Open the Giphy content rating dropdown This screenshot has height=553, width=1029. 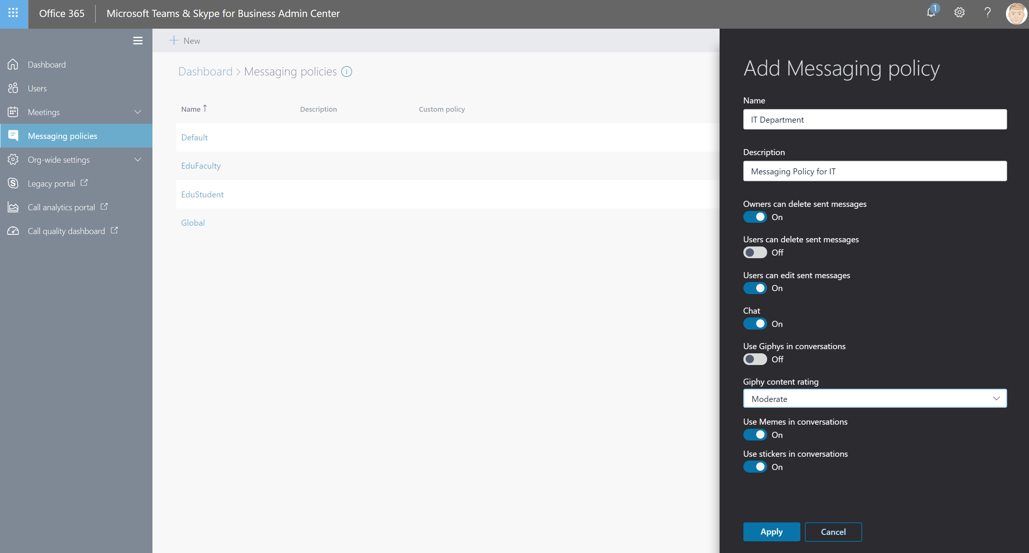[875, 399]
